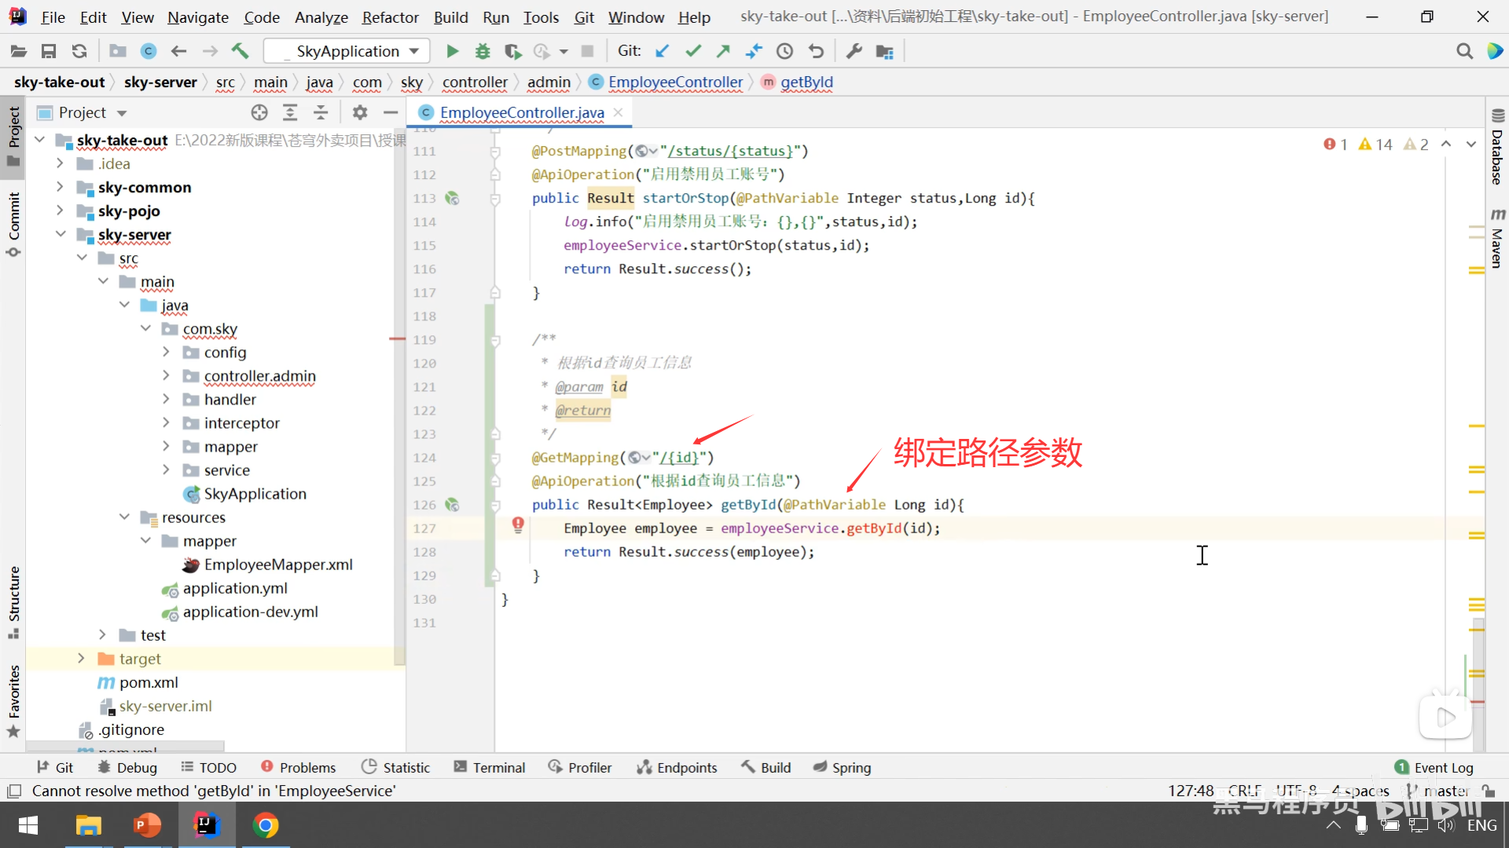Open EmployeeMapper.xml in project tree
1509x848 pixels.
point(277,565)
